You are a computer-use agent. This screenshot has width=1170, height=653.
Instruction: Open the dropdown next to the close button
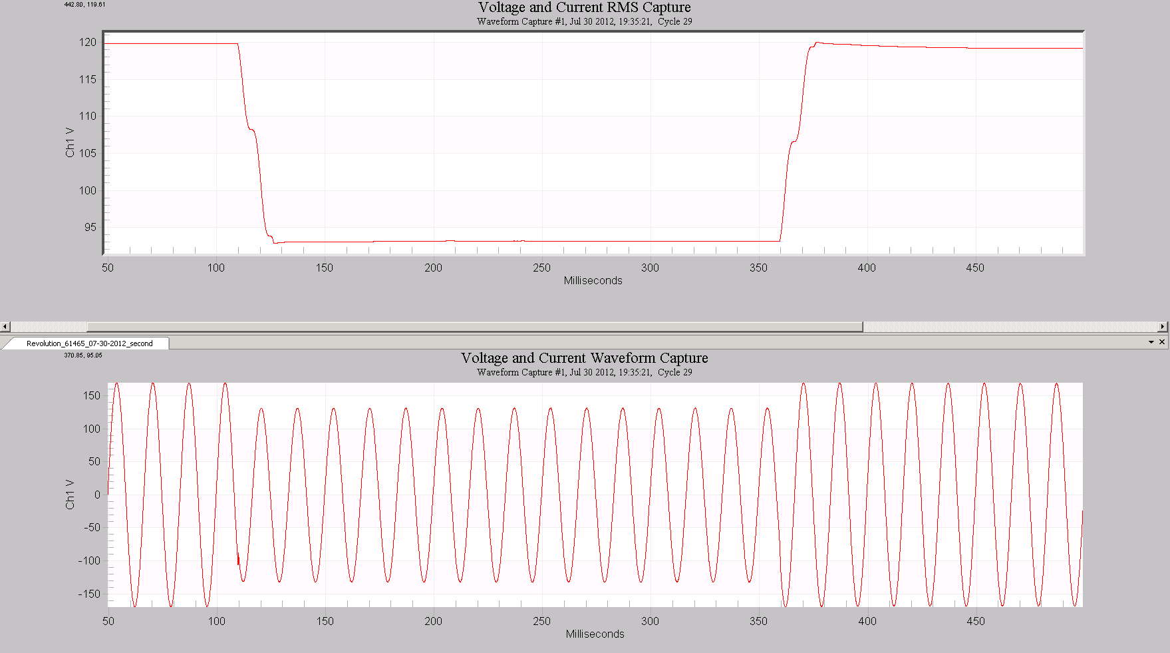coord(1153,342)
